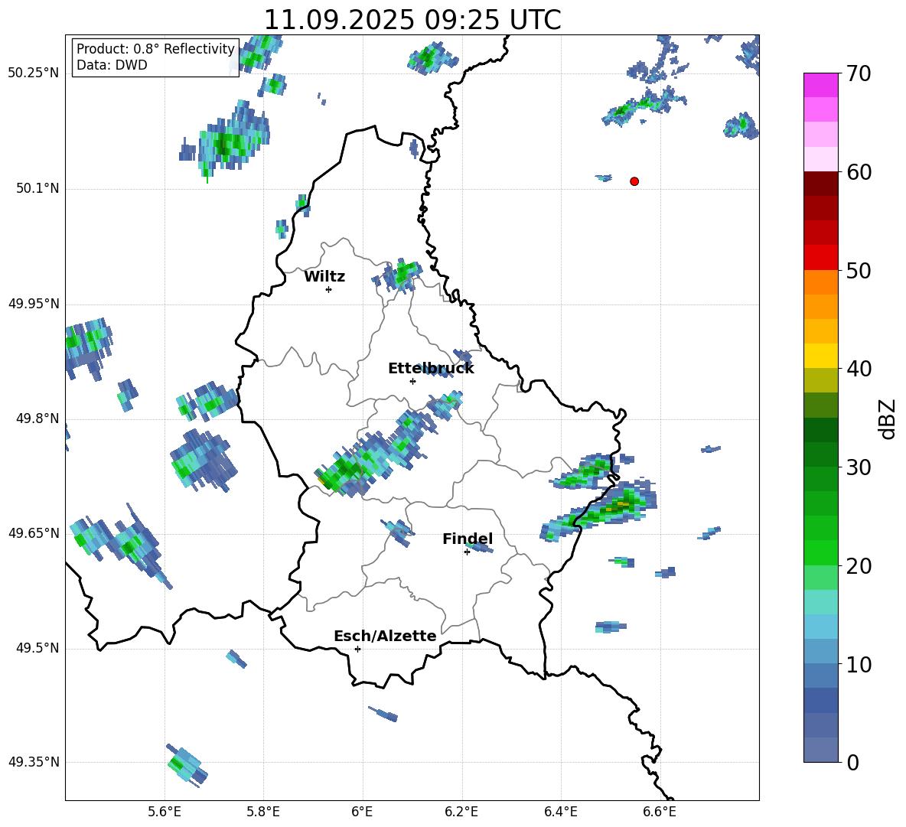Click the Product 0.8° Reflectivity info box
This screenshot has width=906, height=827.
pyautogui.click(x=155, y=57)
